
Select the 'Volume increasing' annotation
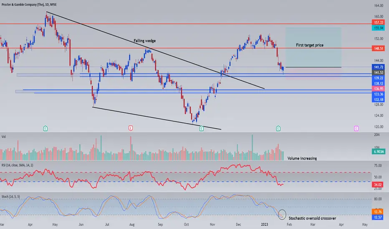tap(302, 158)
